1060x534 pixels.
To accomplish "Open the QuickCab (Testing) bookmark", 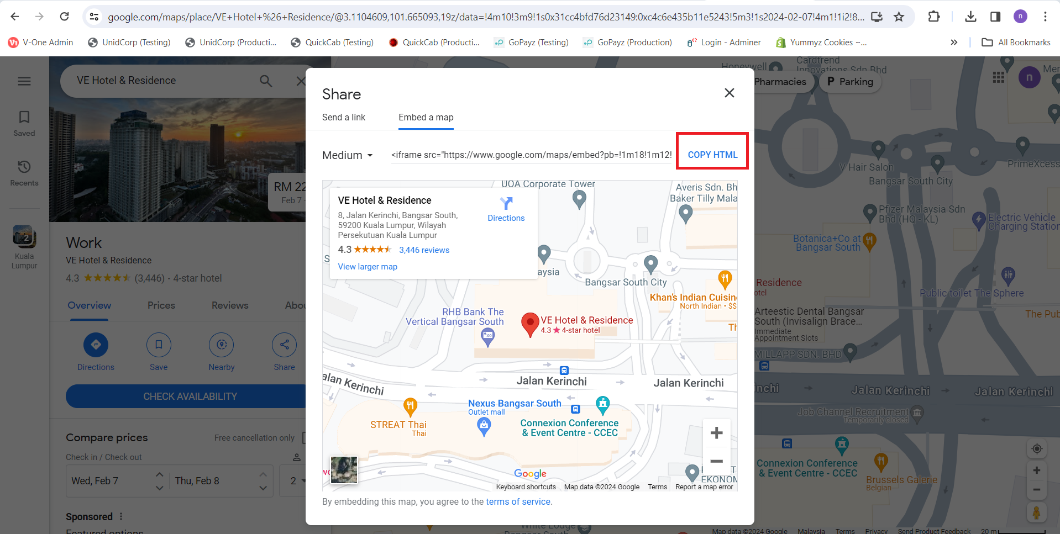I will coord(332,43).
